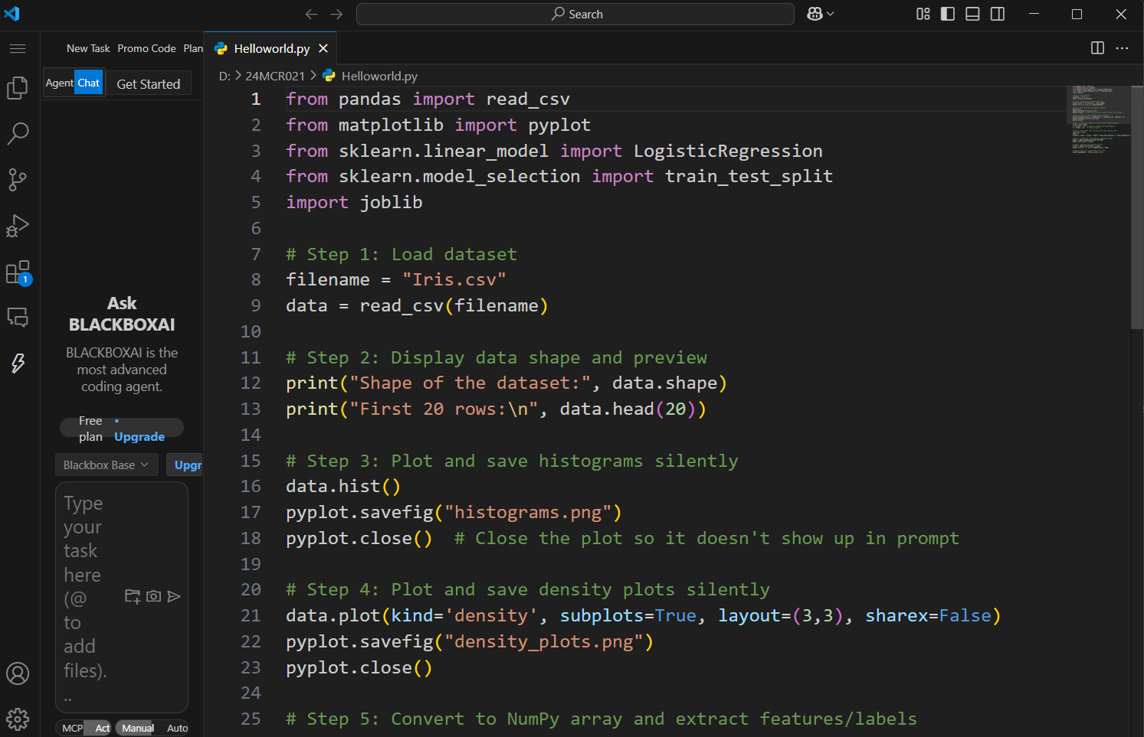Open Run and Debug view
1144x737 pixels.
18,226
